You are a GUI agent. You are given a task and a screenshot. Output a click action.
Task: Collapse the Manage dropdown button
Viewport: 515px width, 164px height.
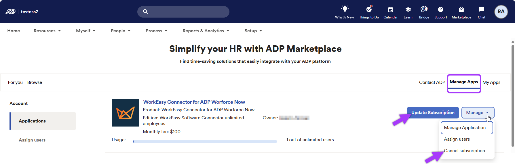pyautogui.click(x=478, y=113)
